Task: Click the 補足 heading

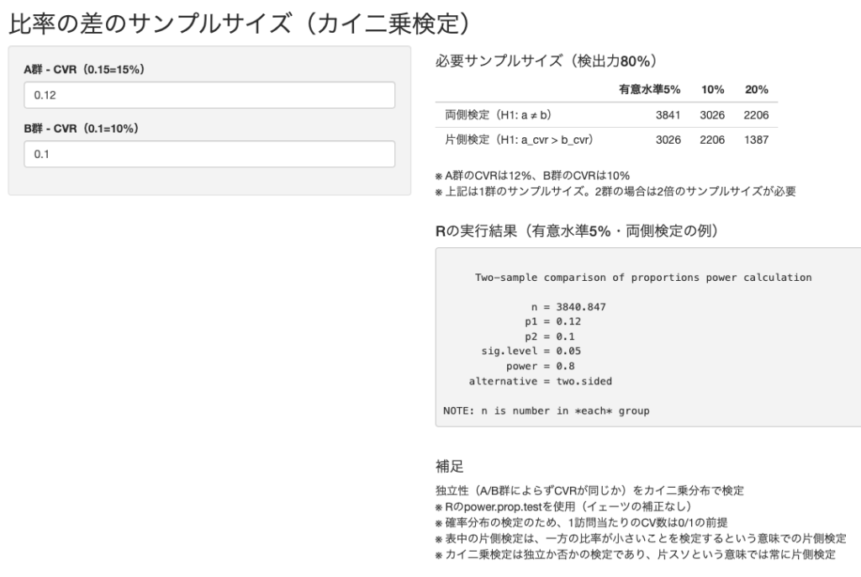Action: pos(449,465)
